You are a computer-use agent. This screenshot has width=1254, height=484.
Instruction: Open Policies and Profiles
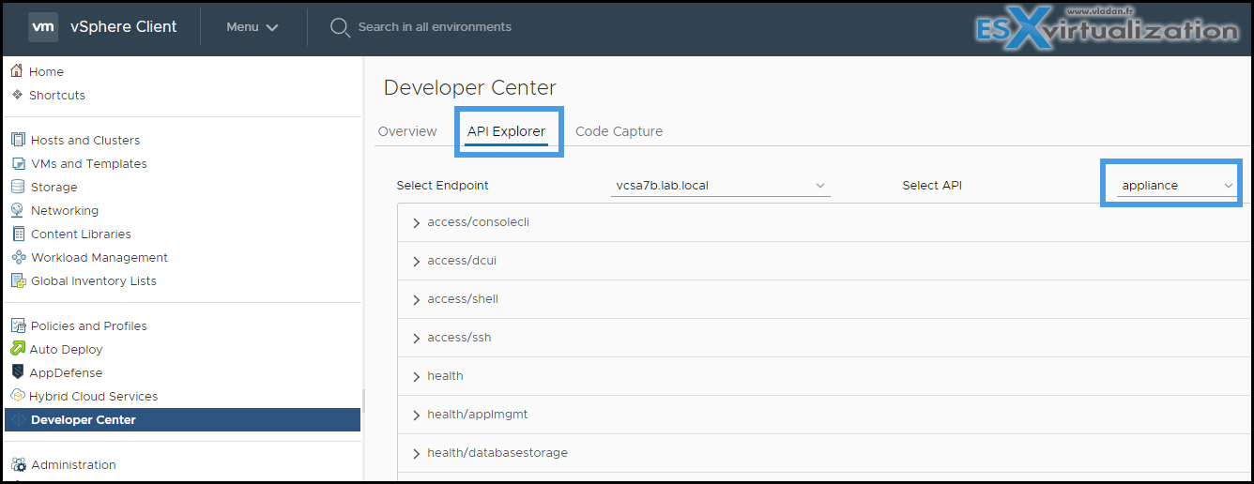pos(89,325)
